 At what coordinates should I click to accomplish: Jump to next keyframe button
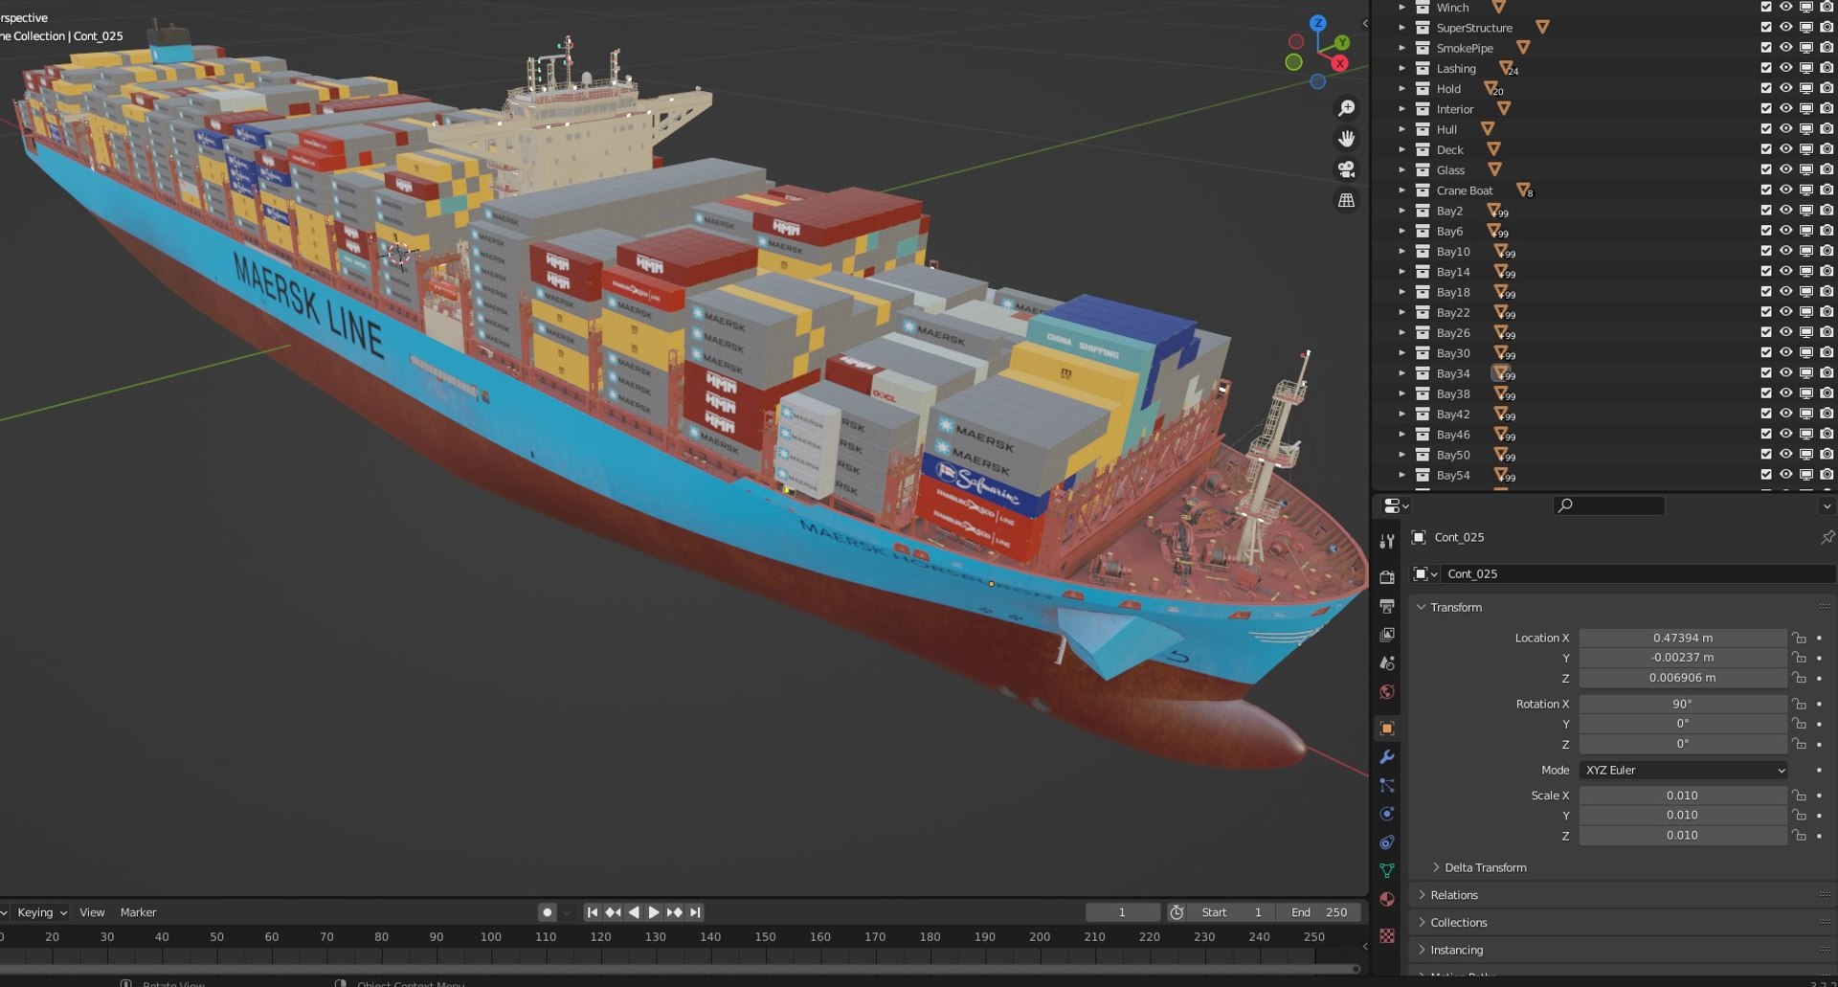674,912
